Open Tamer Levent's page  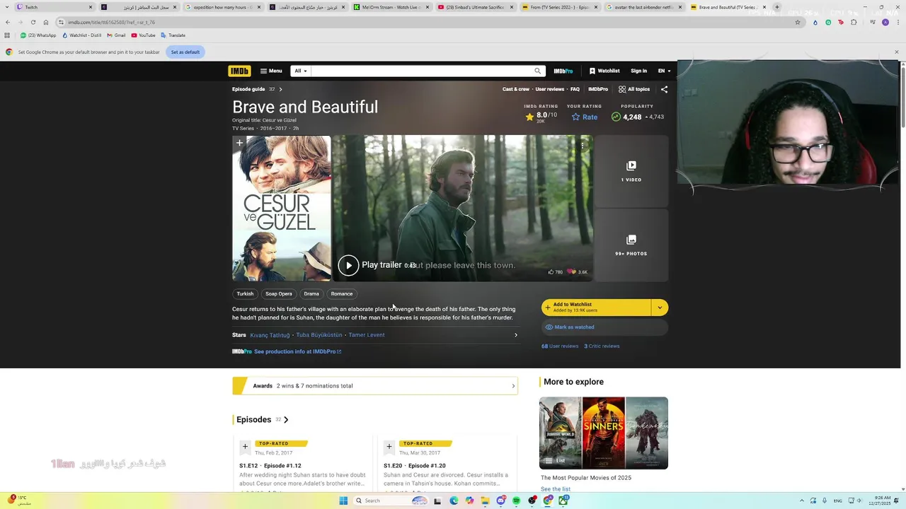tap(367, 335)
